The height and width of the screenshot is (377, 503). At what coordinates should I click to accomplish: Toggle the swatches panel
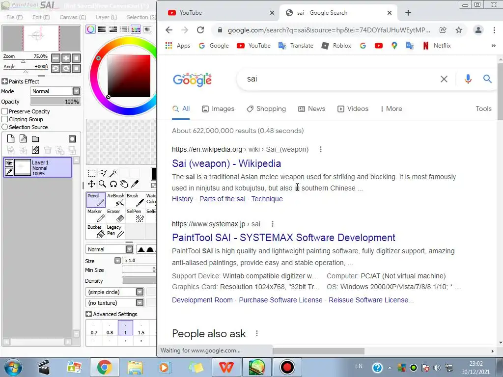(136, 29)
